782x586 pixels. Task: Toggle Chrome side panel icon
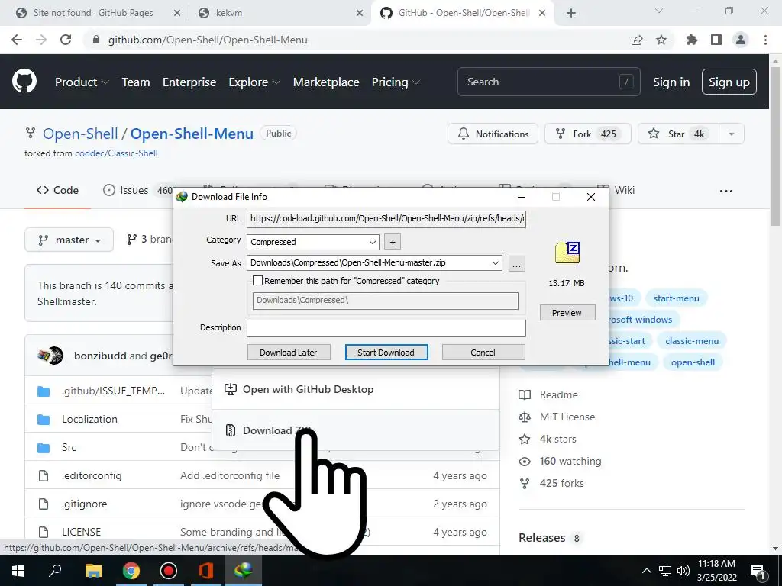point(716,40)
